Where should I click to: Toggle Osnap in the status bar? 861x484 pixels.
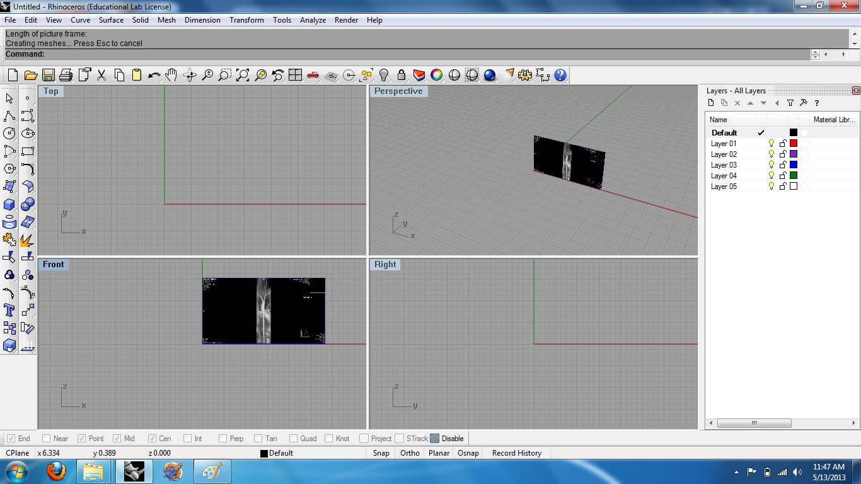tap(468, 452)
